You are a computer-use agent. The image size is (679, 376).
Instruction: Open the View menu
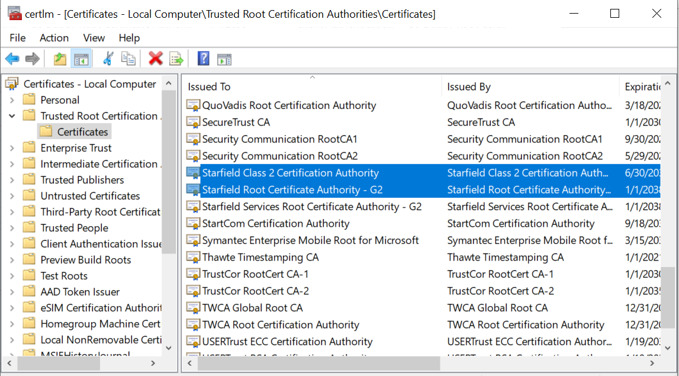pos(94,38)
